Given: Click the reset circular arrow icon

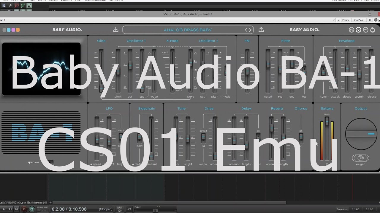Looking at the screenshot, I should 373,30.
